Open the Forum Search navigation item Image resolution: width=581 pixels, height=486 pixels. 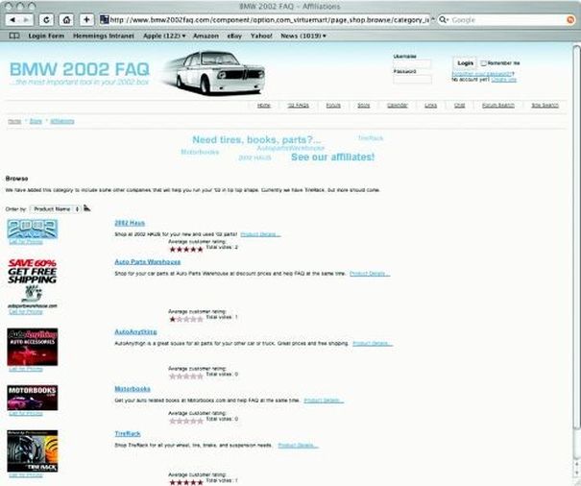click(498, 106)
